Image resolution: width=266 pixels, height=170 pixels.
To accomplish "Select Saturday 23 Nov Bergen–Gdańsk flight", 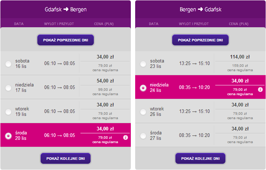I will coord(143,64).
